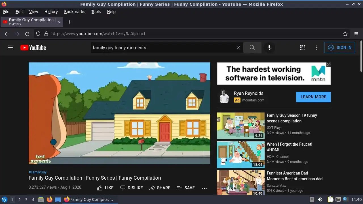Share the Family Guy Compilation video

tap(160, 188)
